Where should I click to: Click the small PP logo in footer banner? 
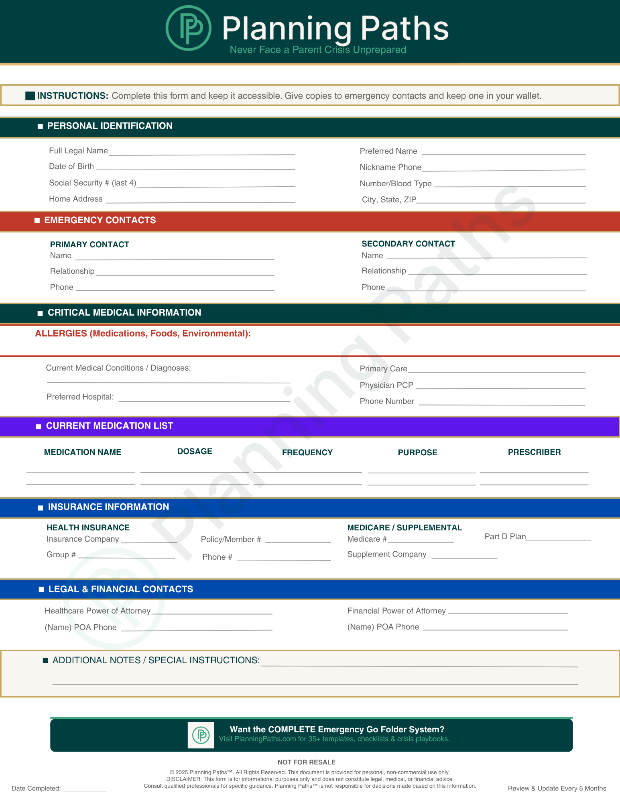pyautogui.click(x=201, y=735)
